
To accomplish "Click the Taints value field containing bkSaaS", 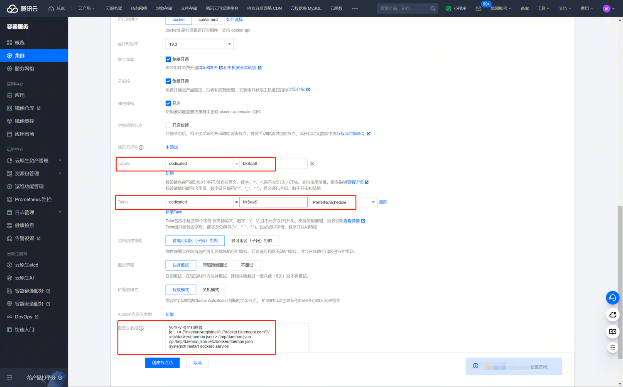I will pyautogui.click(x=273, y=202).
